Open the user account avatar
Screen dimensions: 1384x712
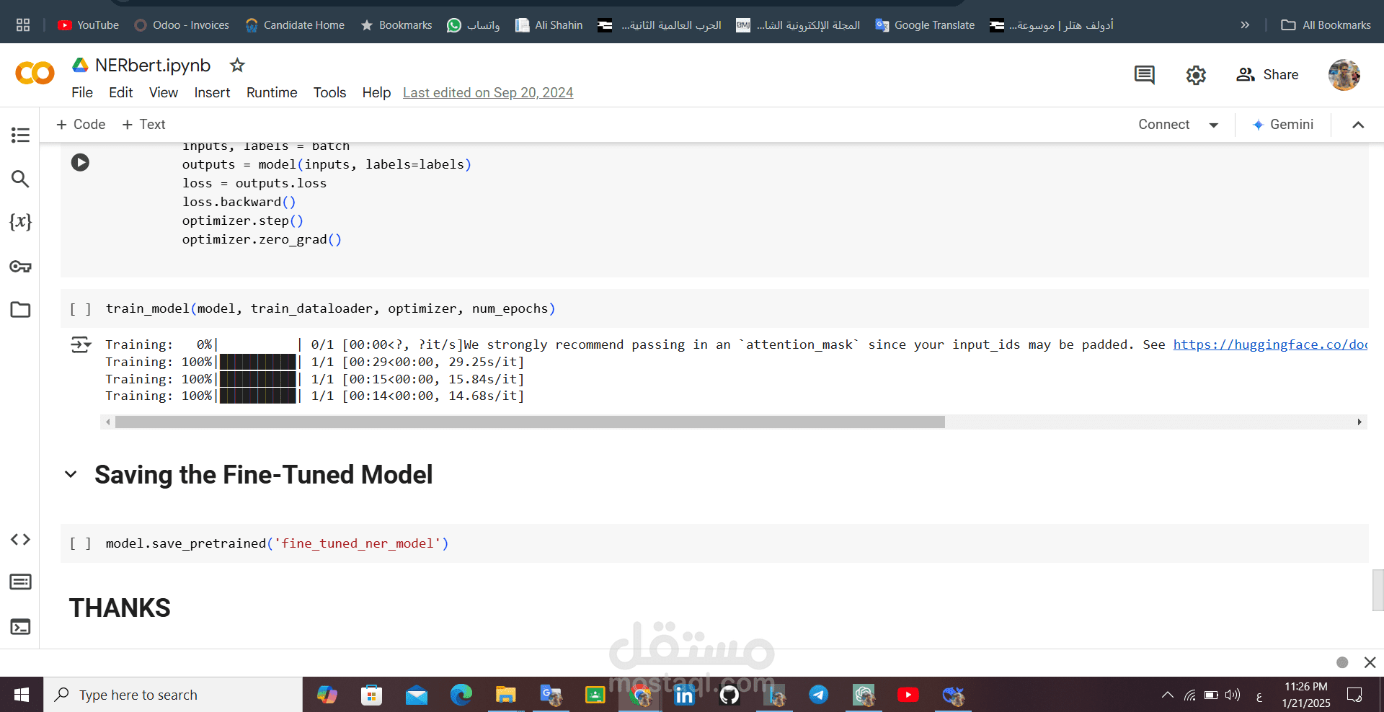click(1344, 75)
